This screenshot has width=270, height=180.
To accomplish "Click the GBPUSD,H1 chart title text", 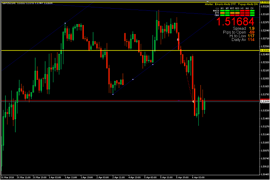I will pyautogui.click(x=9, y=3).
